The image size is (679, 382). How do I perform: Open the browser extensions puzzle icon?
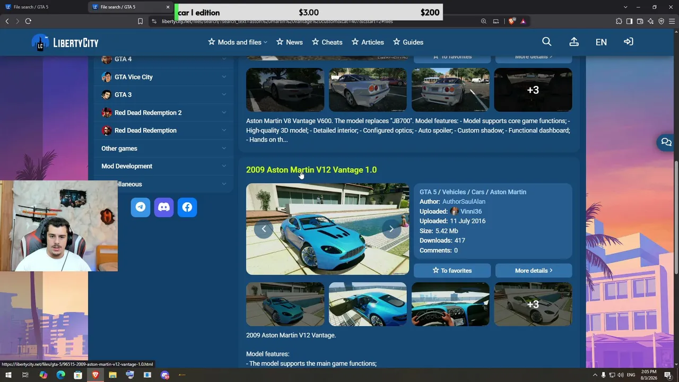(619, 21)
